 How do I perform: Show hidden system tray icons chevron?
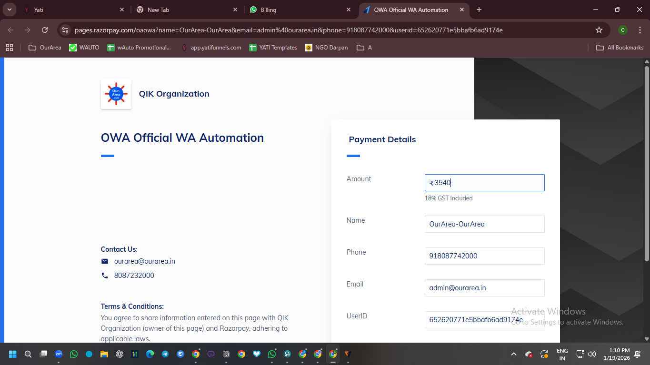[x=513, y=354]
